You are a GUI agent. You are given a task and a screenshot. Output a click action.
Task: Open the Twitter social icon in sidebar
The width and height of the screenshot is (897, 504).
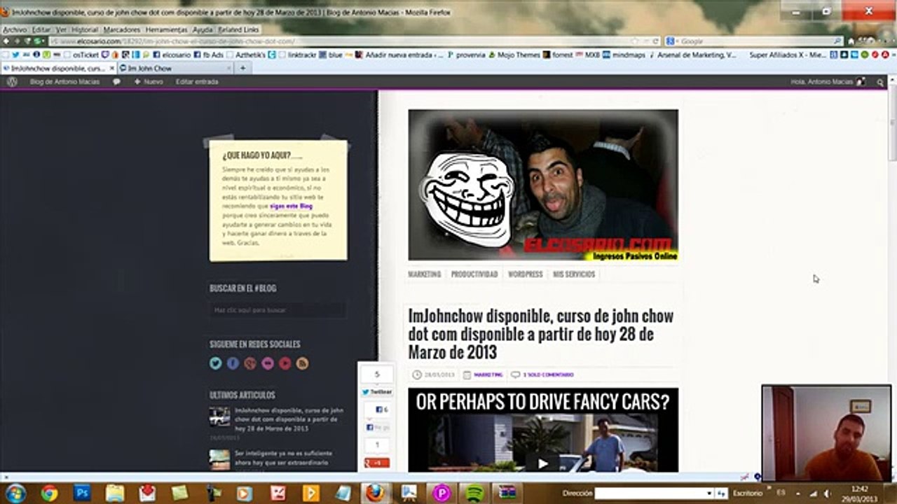point(216,363)
